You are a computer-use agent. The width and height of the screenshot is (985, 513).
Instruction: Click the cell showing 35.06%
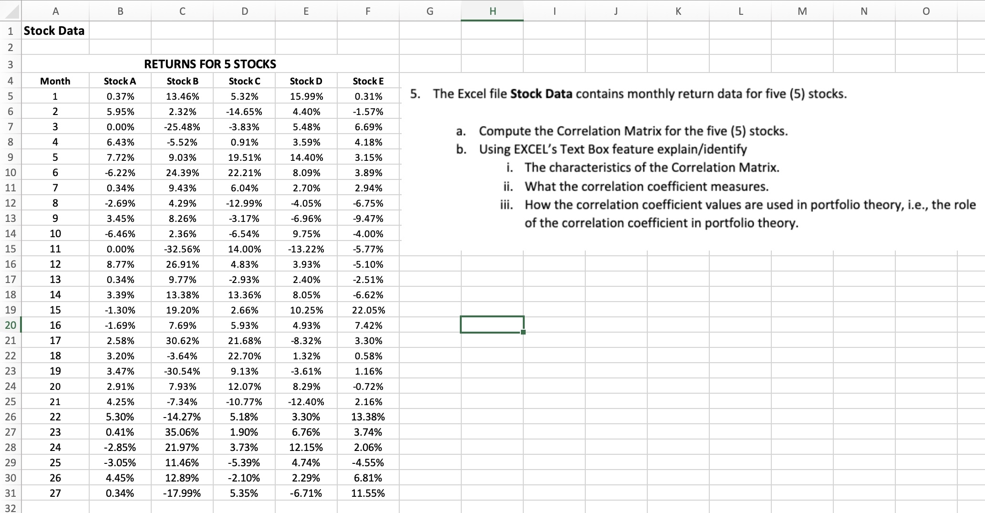(x=182, y=432)
